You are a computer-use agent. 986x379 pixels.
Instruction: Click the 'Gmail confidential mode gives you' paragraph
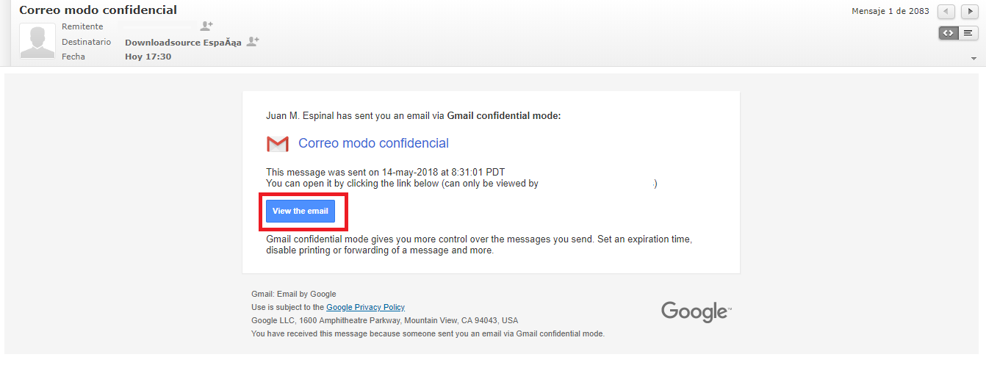click(x=479, y=245)
